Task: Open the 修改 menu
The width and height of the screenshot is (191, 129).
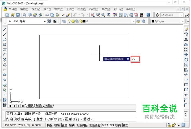Action: pos(106,9)
